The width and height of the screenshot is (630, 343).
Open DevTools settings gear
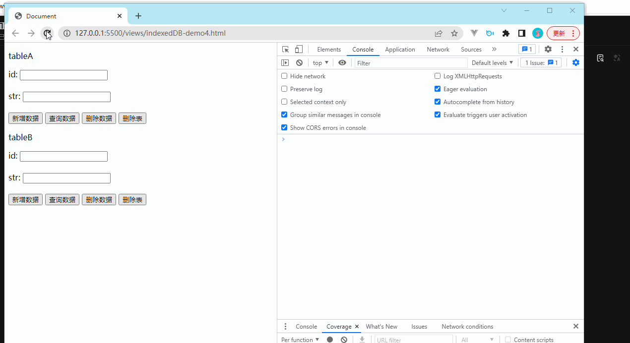(x=548, y=49)
